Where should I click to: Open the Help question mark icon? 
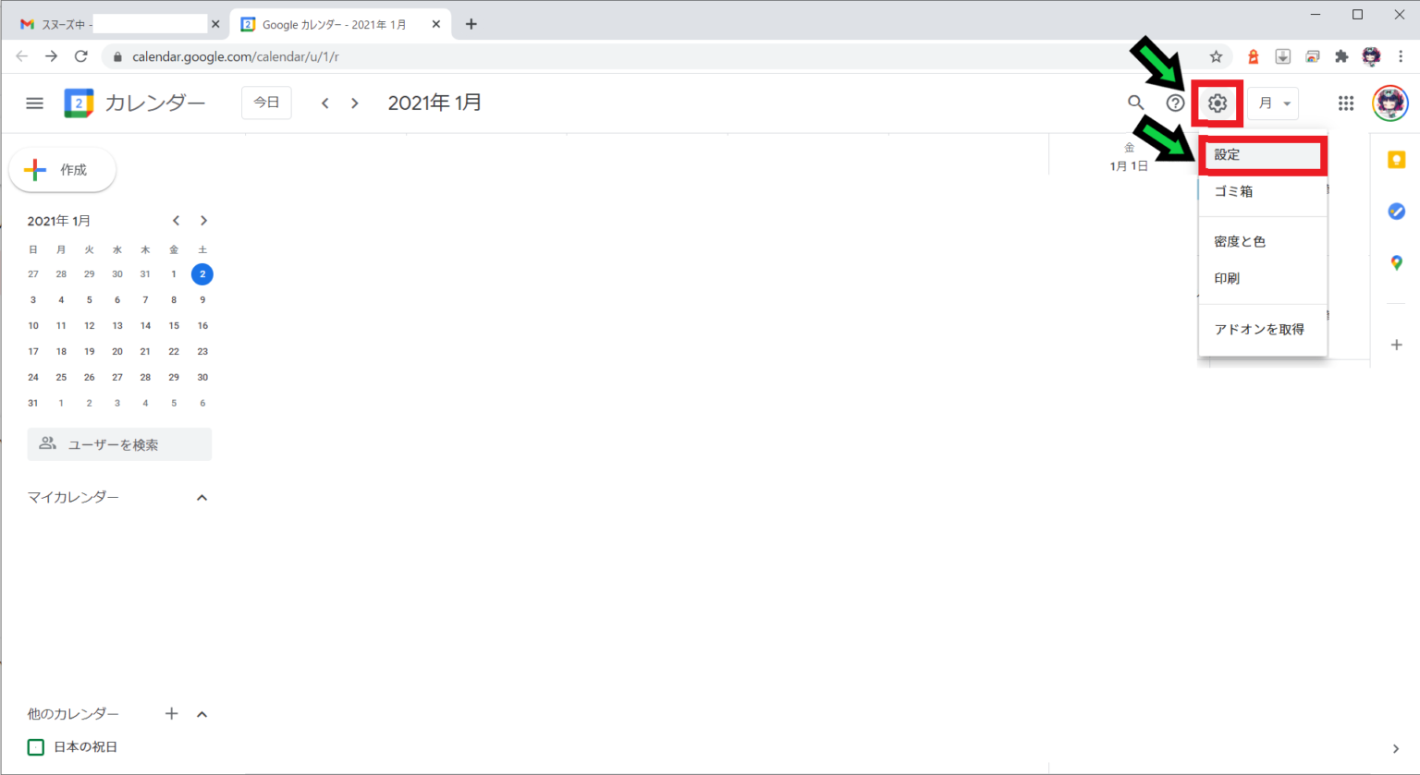pyautogui.click(x=1175, y=103)
